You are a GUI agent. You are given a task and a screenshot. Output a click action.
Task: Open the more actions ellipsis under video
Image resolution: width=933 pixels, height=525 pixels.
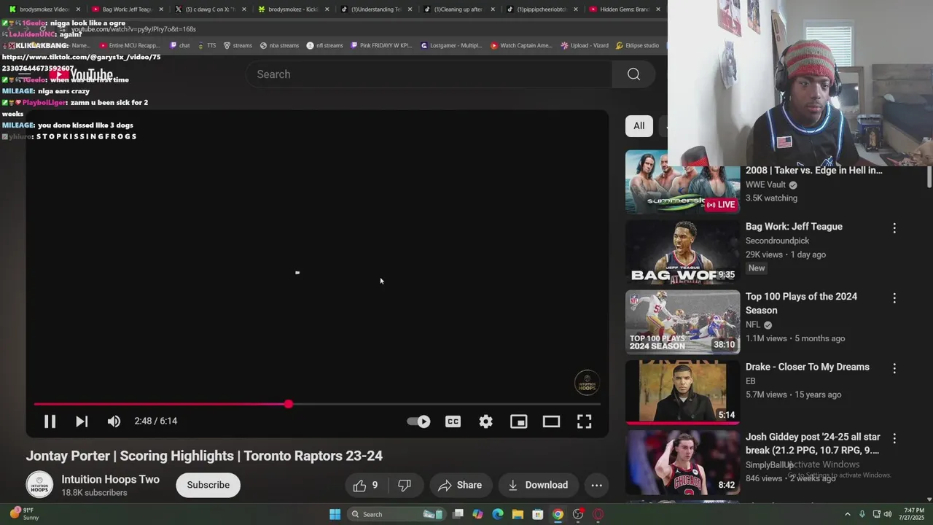pos(596,485)
